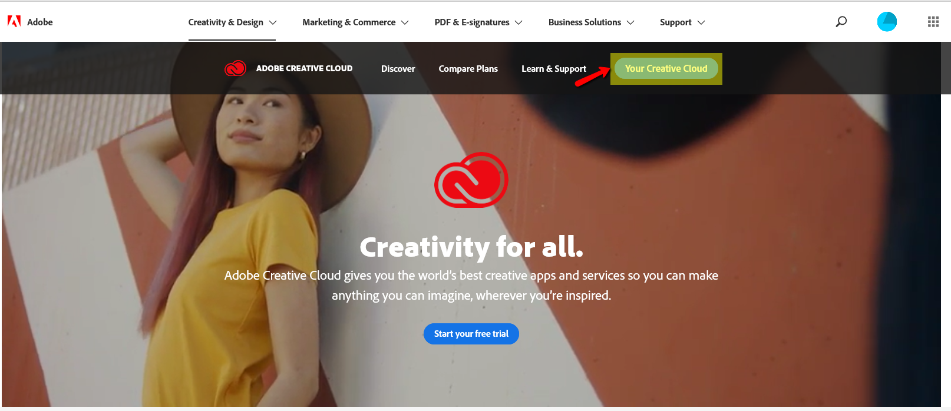The image size is (951, 411).
Task: Click the Creative Cloud logo in sub-navigation
Action: (235, 68)
